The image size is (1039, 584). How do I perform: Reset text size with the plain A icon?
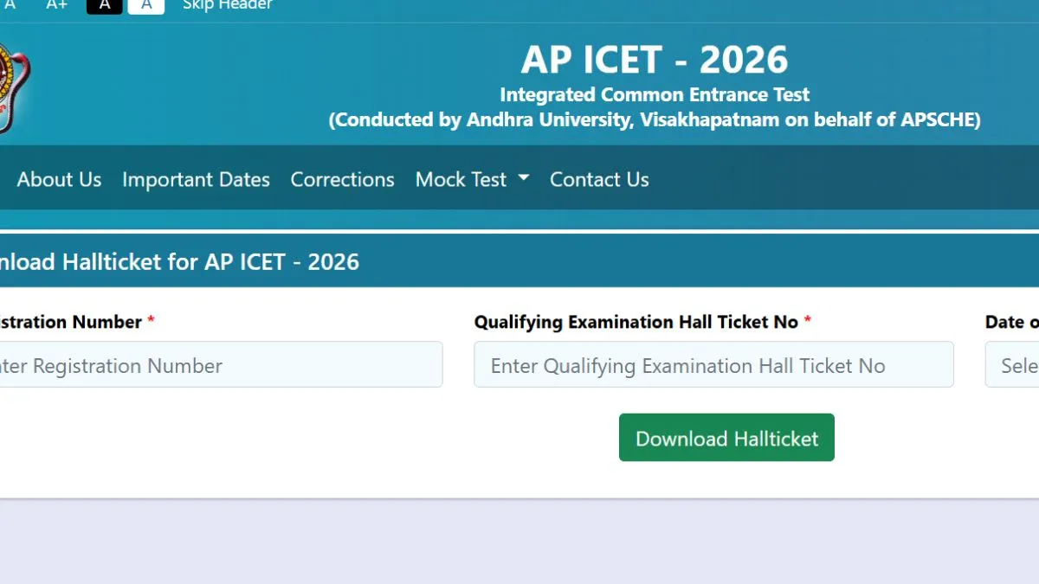point(10,5)
